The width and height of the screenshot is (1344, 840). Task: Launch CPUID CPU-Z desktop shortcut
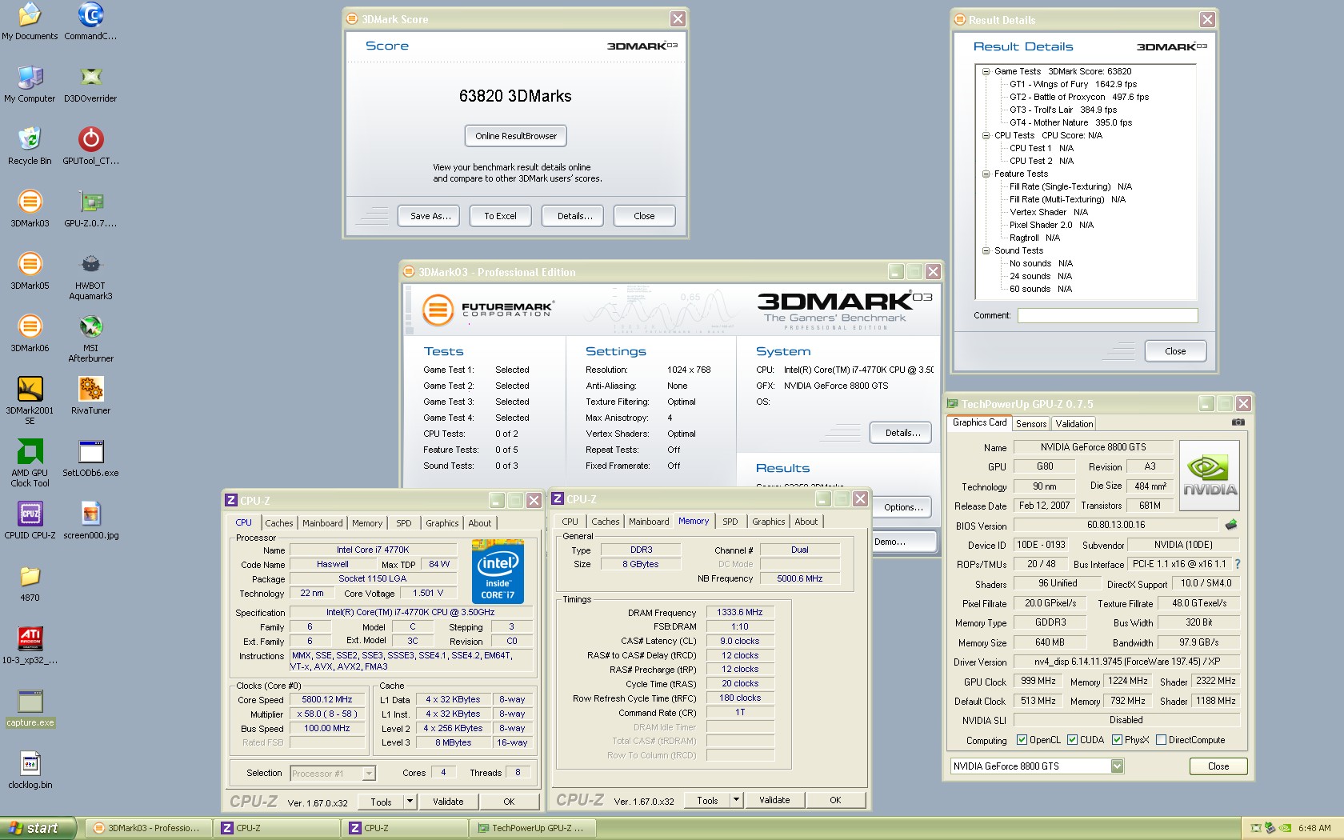(x=30, y=521)
